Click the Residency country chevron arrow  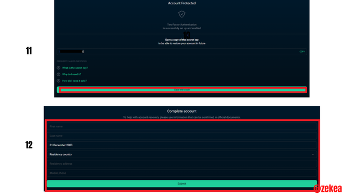(x=313, y=154)
